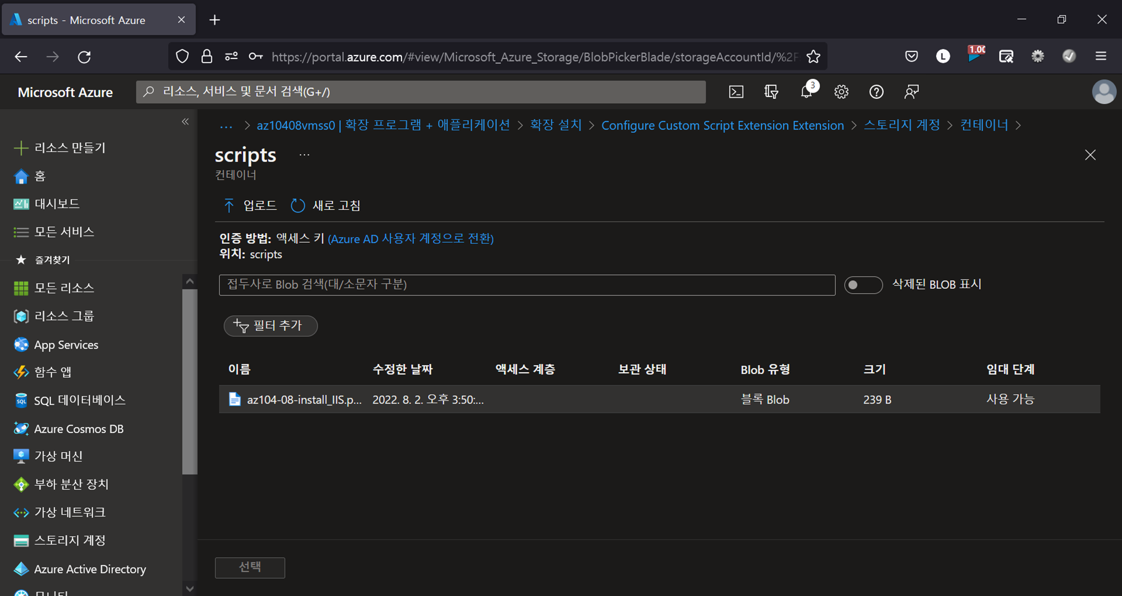Viewport: 1122px width, 596px height.
Task: Sort by 크기 column header
Action: 874,369
